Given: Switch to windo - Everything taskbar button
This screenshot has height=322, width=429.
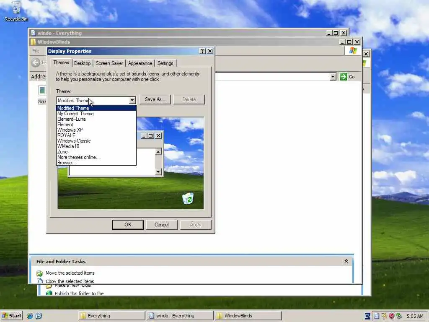Looking at the screenshot, I should 180,316.
